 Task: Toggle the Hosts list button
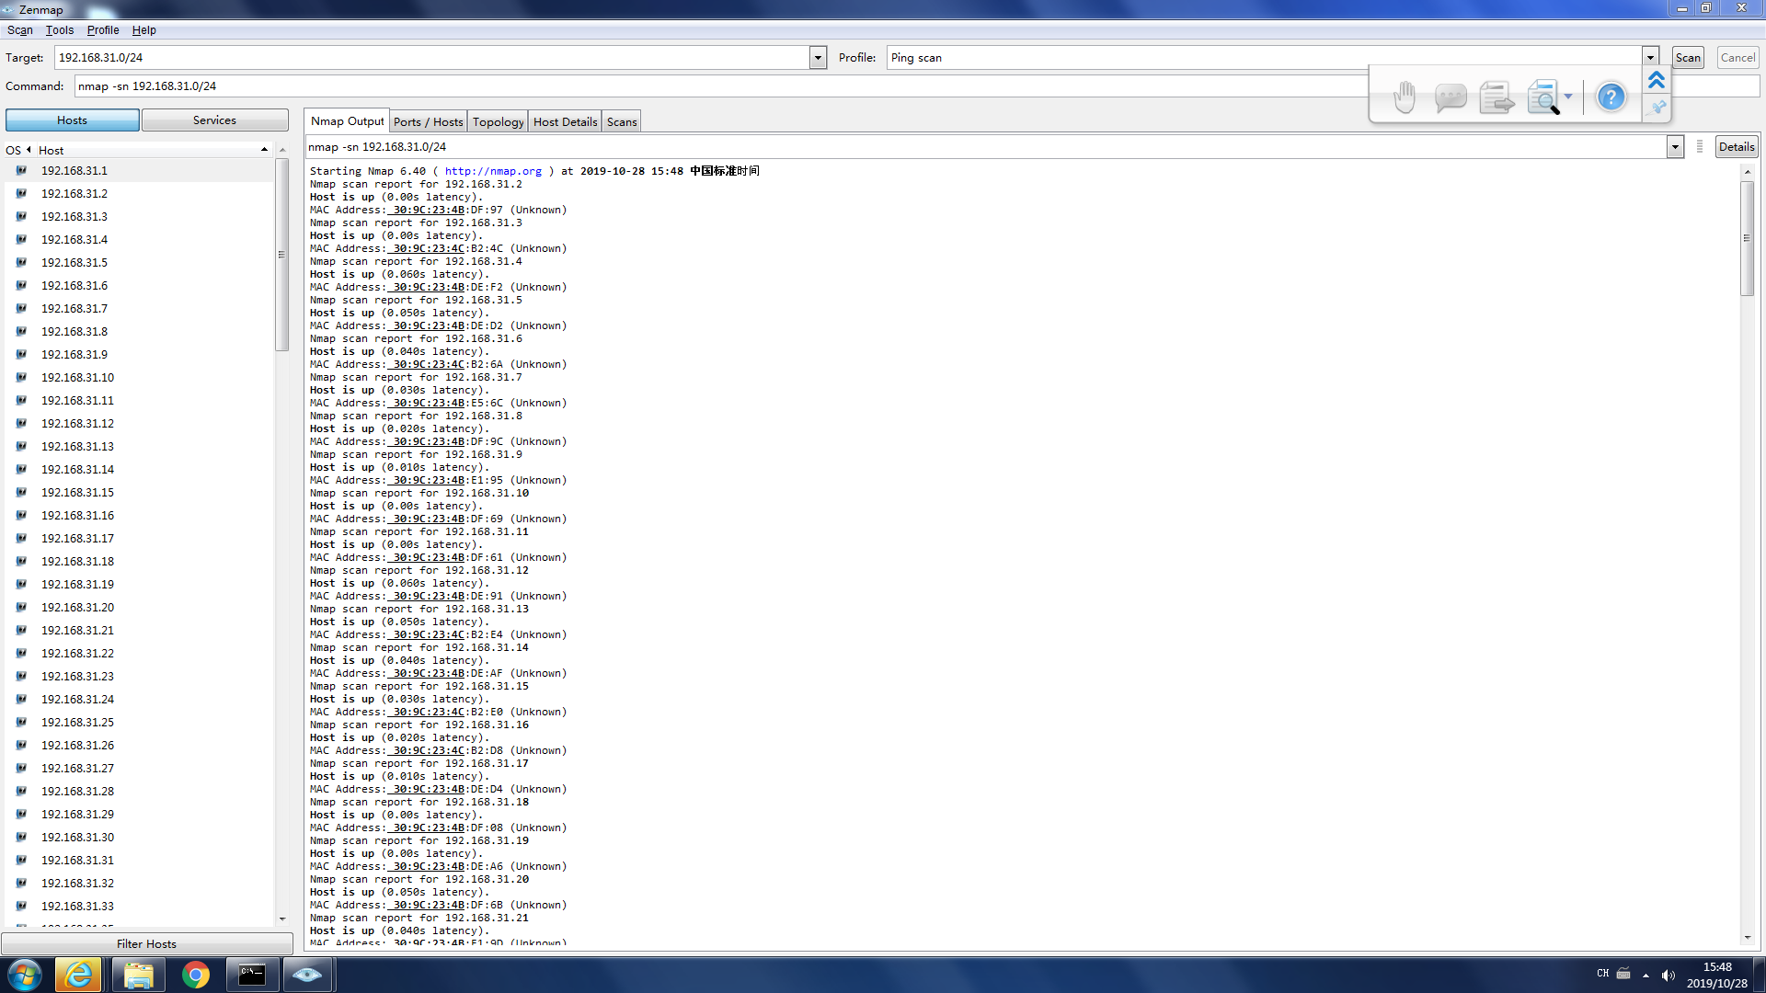[x=72, y=120]
